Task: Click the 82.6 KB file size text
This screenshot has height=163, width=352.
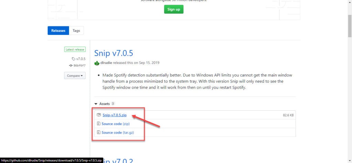Action: [x=288, y=115]
